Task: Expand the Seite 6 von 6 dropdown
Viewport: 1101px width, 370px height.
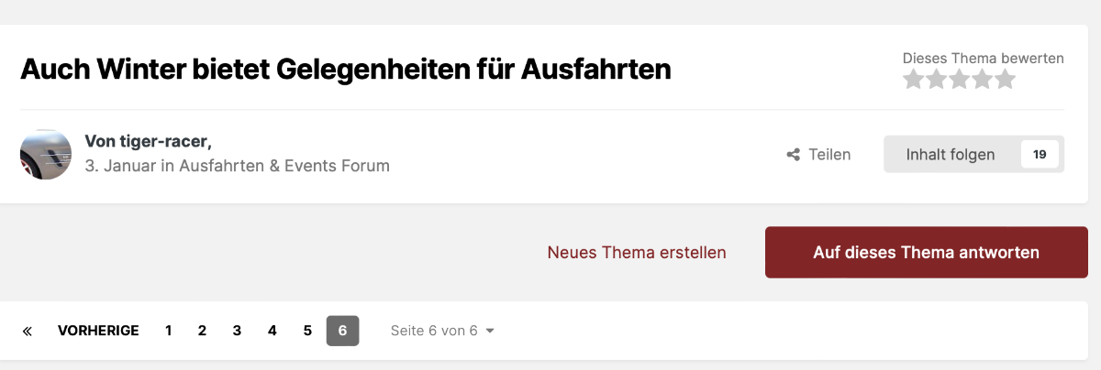Action: tap(442, 331)
